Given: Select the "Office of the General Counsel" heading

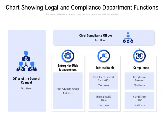Looking at the screenshot, I should (26, 81).
